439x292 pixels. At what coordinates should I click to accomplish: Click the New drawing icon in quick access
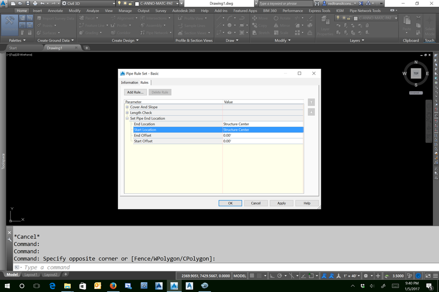click(x=13, y=4)
